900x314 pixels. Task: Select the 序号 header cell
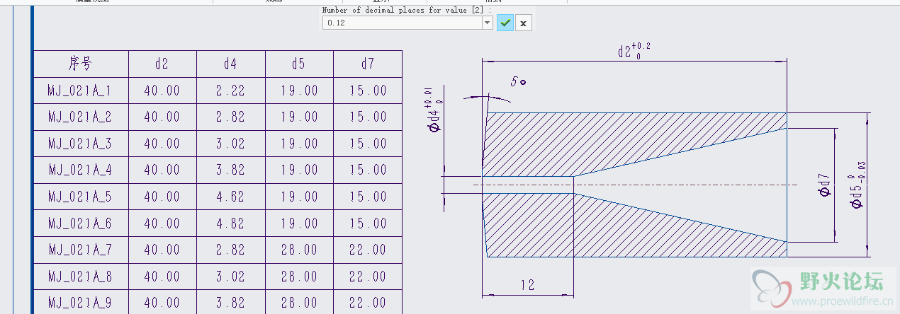(x=81, y=64)
